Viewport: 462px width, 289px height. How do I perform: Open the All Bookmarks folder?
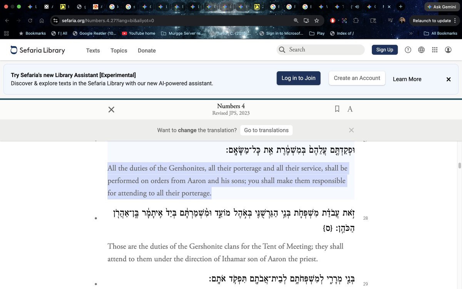click(x=440, y=34)
